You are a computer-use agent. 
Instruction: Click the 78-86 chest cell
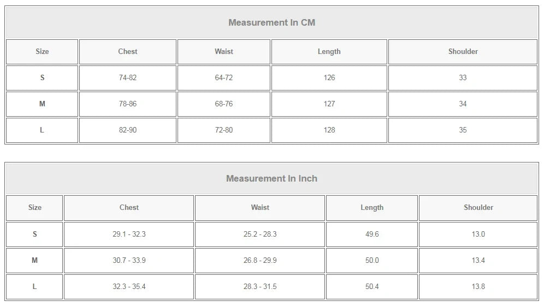click(128, 104)
